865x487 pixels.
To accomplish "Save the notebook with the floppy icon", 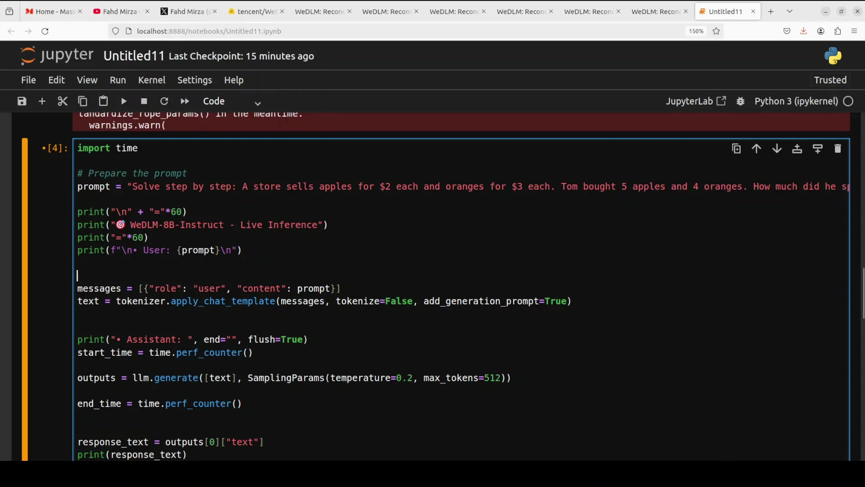I will click(22, 101).
